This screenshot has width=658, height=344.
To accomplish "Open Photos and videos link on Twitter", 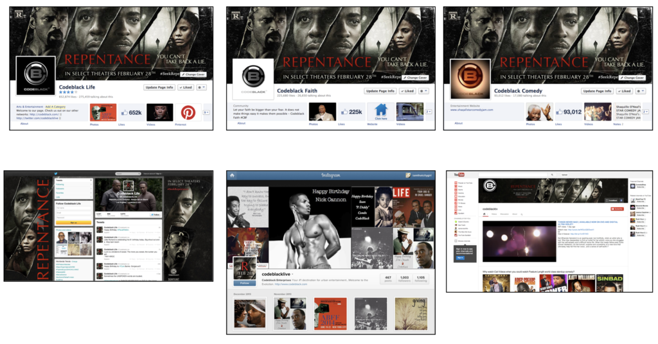I will pos(64,230).
